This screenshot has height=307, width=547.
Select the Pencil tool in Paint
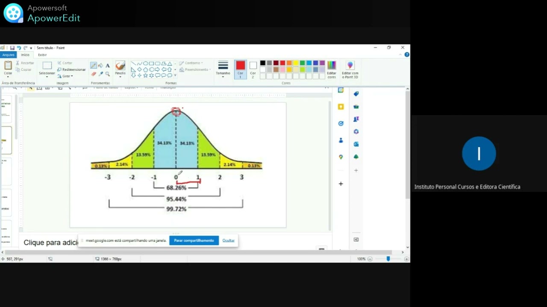(93, 66)
